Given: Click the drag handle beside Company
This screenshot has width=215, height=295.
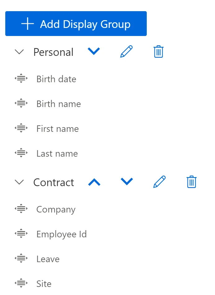Looking at the screenshot, I should [20, 209].
